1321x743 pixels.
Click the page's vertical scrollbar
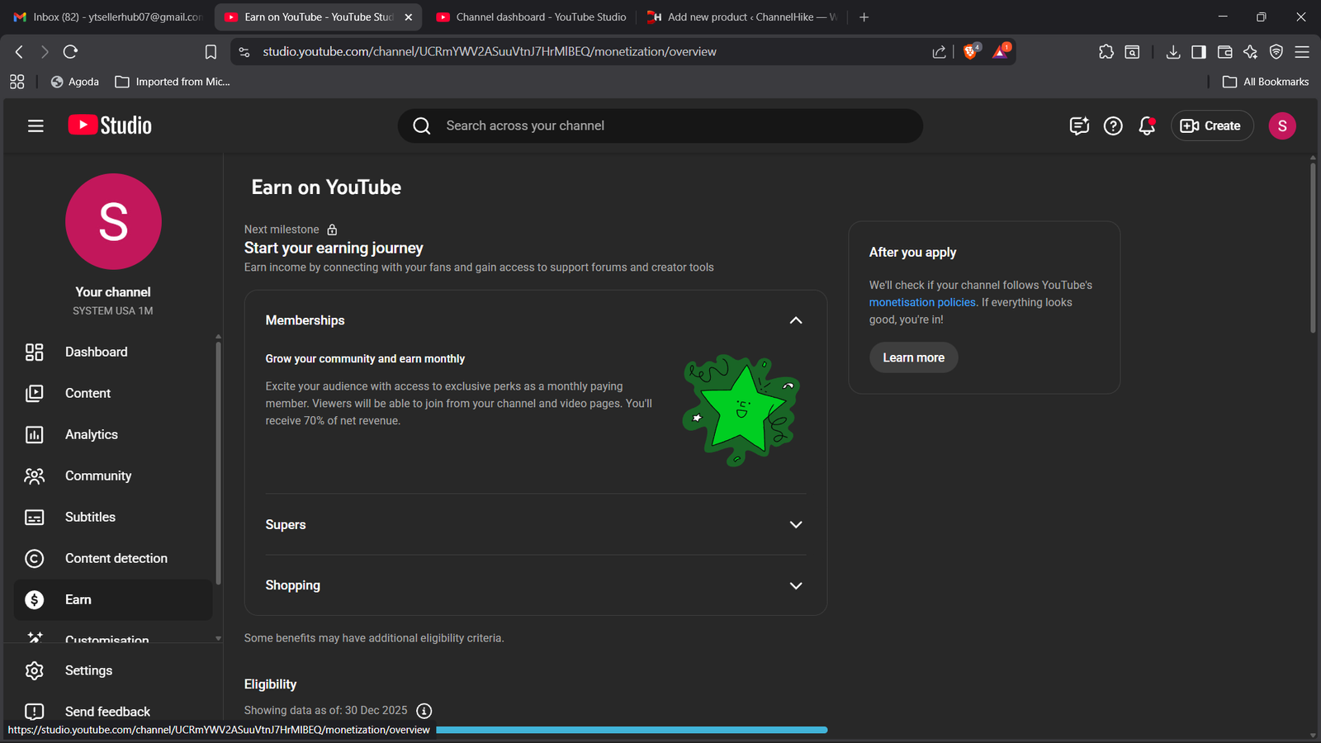point(1313,248)
